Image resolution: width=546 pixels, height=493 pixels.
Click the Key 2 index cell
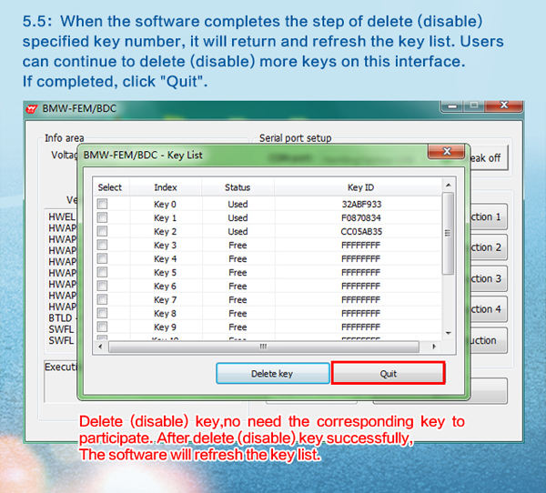tap(165, 232)
